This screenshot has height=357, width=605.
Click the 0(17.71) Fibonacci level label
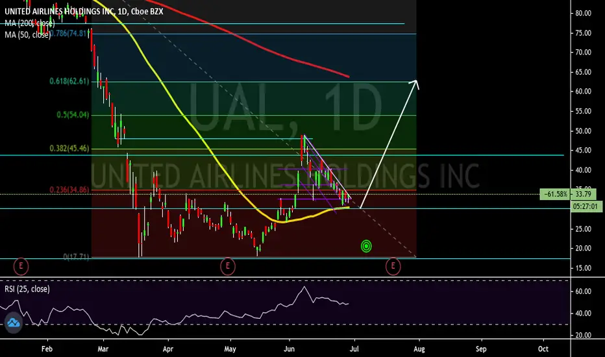[76, 256]
